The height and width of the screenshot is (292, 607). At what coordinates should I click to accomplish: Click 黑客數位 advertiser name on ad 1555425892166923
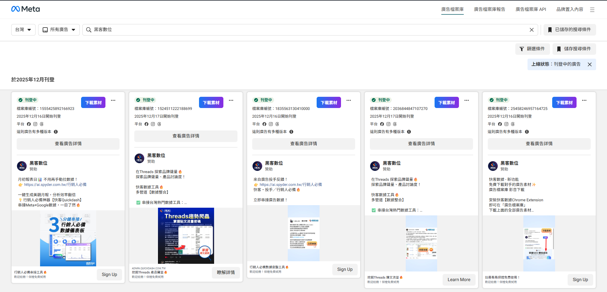(x=38, y=163)
